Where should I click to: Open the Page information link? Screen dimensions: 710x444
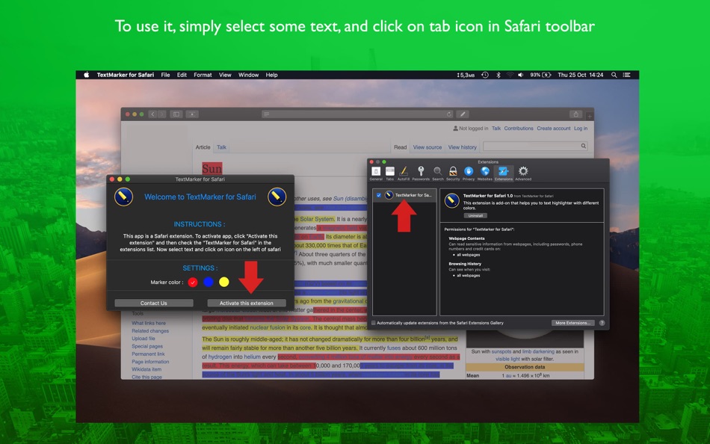[150, 362]
